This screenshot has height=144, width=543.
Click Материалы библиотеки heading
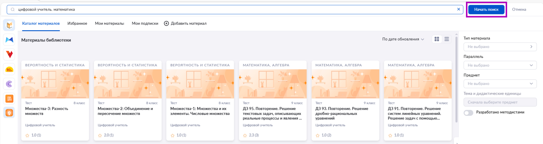(46, 40)
